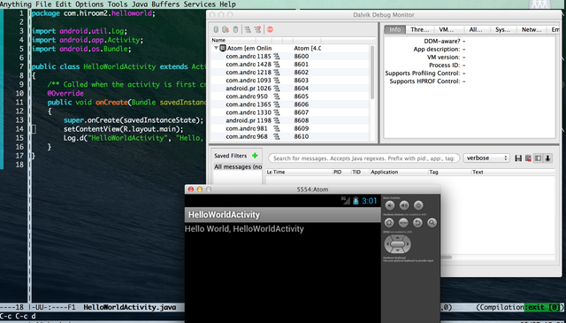Click the clear log icon in logcat
This screenshot has width=566, height=323.
click(x=528, y=158)
